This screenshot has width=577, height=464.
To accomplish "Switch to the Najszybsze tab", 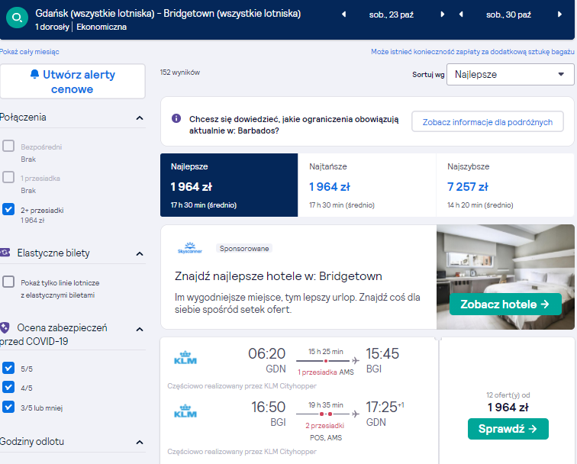I will pyautogui.click(x=505, y=185).
